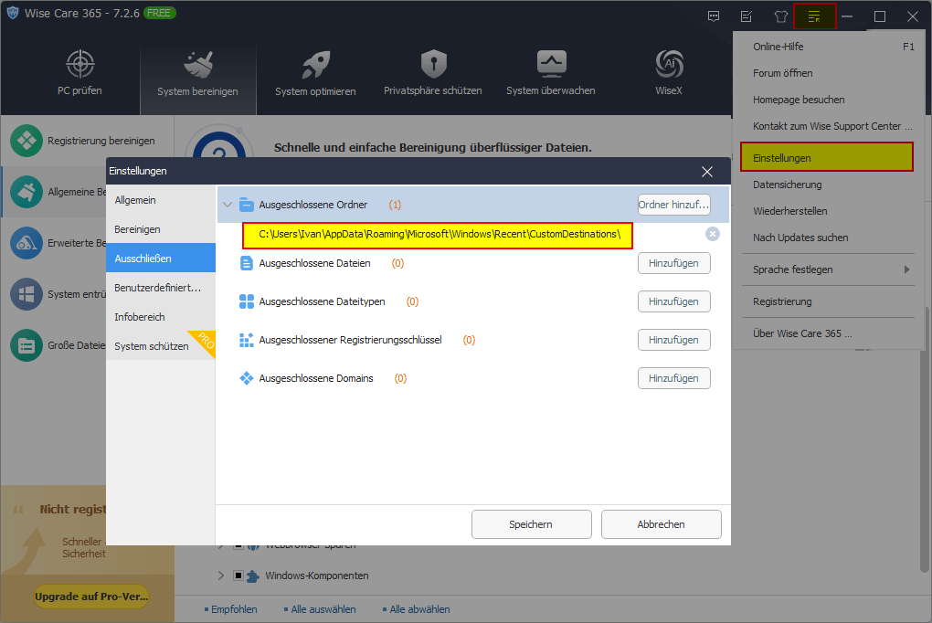This screenshot has height=623, width=932.
Task: Open the main menu hamburger icon
Action: pyautogui.click(x=814, y=16)
